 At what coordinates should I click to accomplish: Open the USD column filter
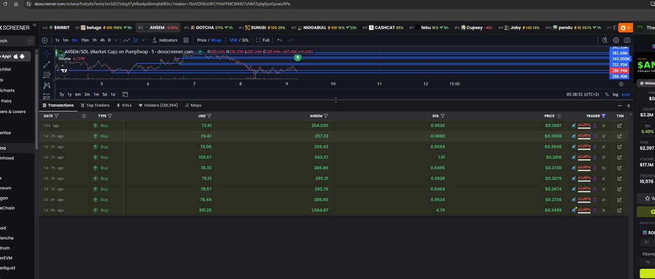click(209, 116)
